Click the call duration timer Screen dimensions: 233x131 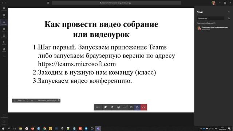[98, 107]
